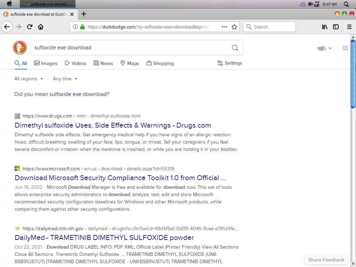This screenshot has width=356, height=267.
Task: Switch to the Images tab
Action: [x=46, y=63]
